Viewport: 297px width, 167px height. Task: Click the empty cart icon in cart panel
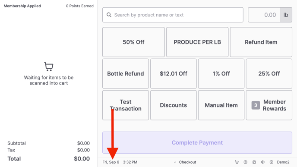49,66
